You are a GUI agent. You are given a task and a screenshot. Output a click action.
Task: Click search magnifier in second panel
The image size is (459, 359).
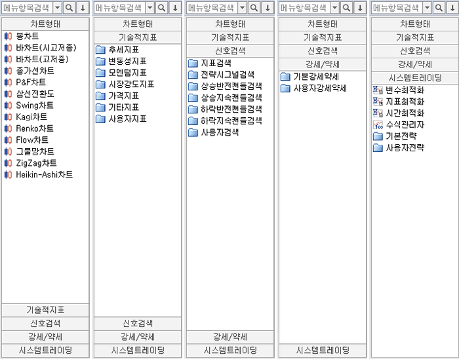pyautogui.click(x=161, y=8)
